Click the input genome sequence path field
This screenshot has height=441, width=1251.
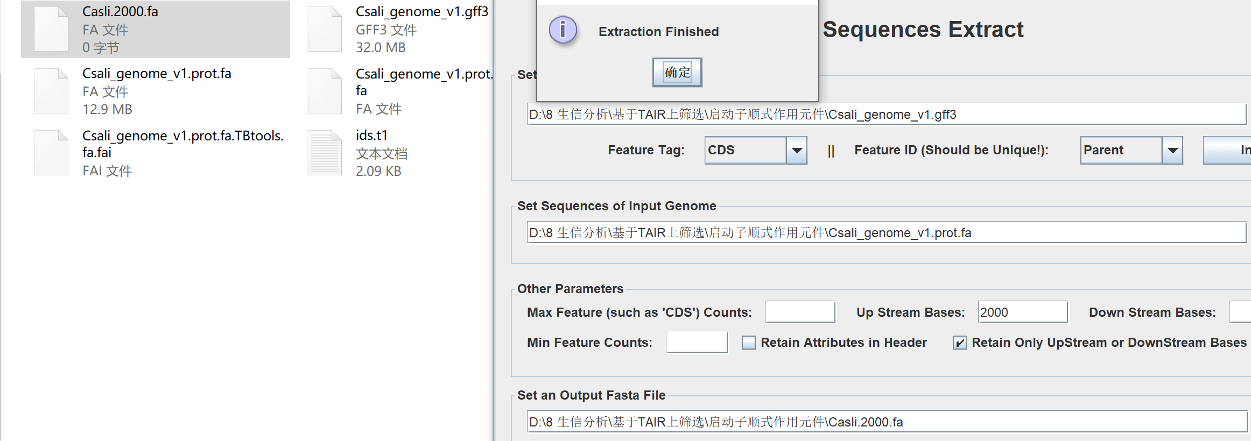click(887, 232)
